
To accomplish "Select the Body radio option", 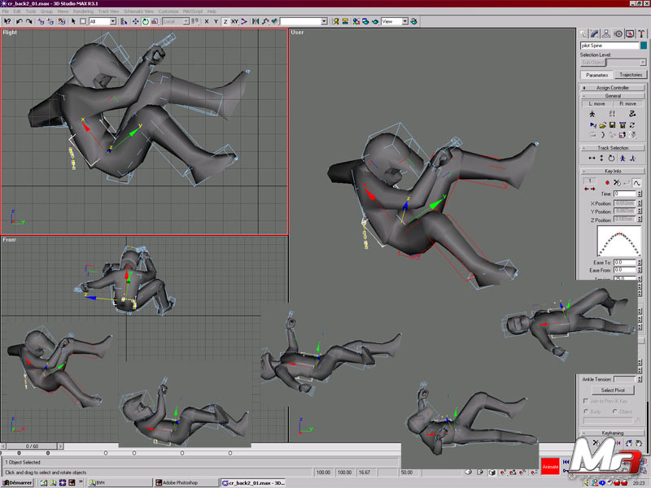I will 586,412.
